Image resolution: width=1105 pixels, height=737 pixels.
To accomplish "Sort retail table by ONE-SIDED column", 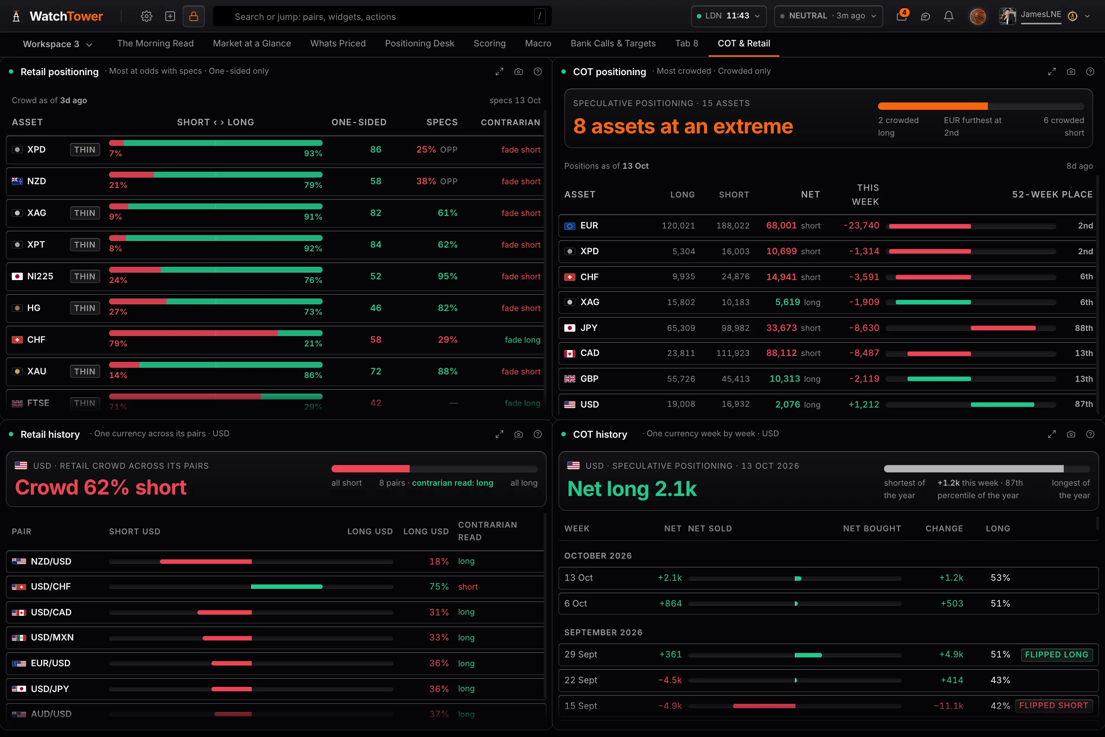I will 359,122.
